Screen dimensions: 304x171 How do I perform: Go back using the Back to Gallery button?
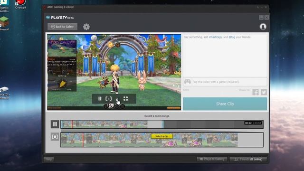tap(62, 27)
